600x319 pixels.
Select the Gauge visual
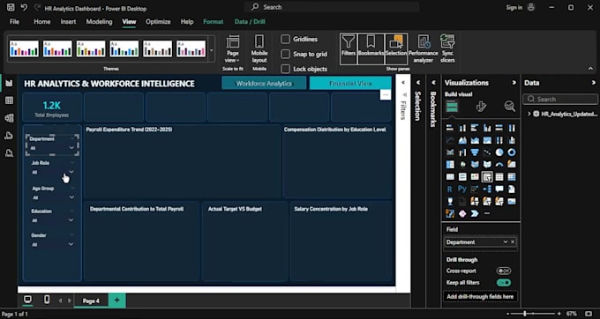499,165
